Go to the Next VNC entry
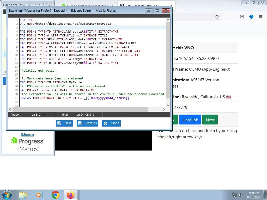The width and height of the screenshot is (267, 200). click(x=210, y=120)
